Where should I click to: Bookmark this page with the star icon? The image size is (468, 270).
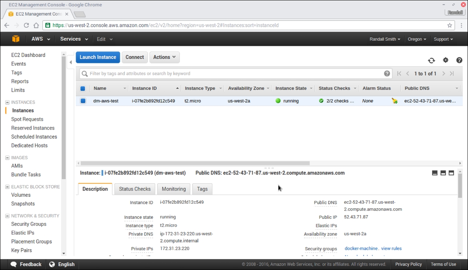tap(449, 25)
